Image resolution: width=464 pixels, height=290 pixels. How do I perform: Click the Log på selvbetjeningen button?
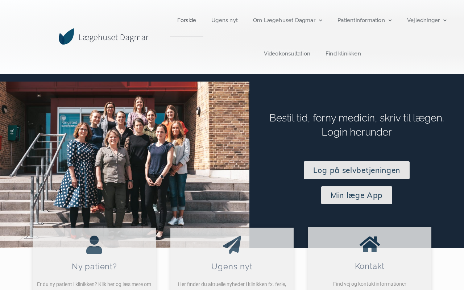click(x=357, y=170)
